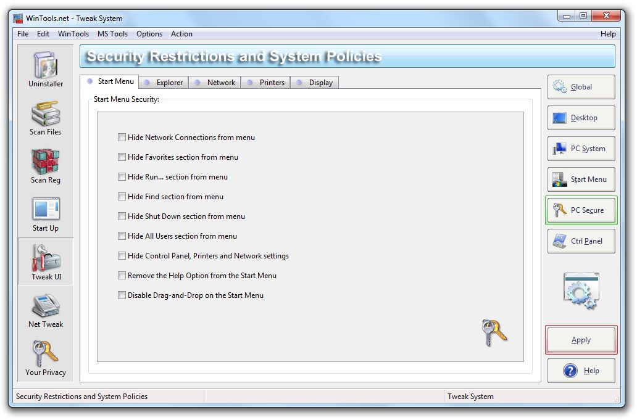Click the Start Menu Security group label
637x420 pixels.
coord(127,99)
